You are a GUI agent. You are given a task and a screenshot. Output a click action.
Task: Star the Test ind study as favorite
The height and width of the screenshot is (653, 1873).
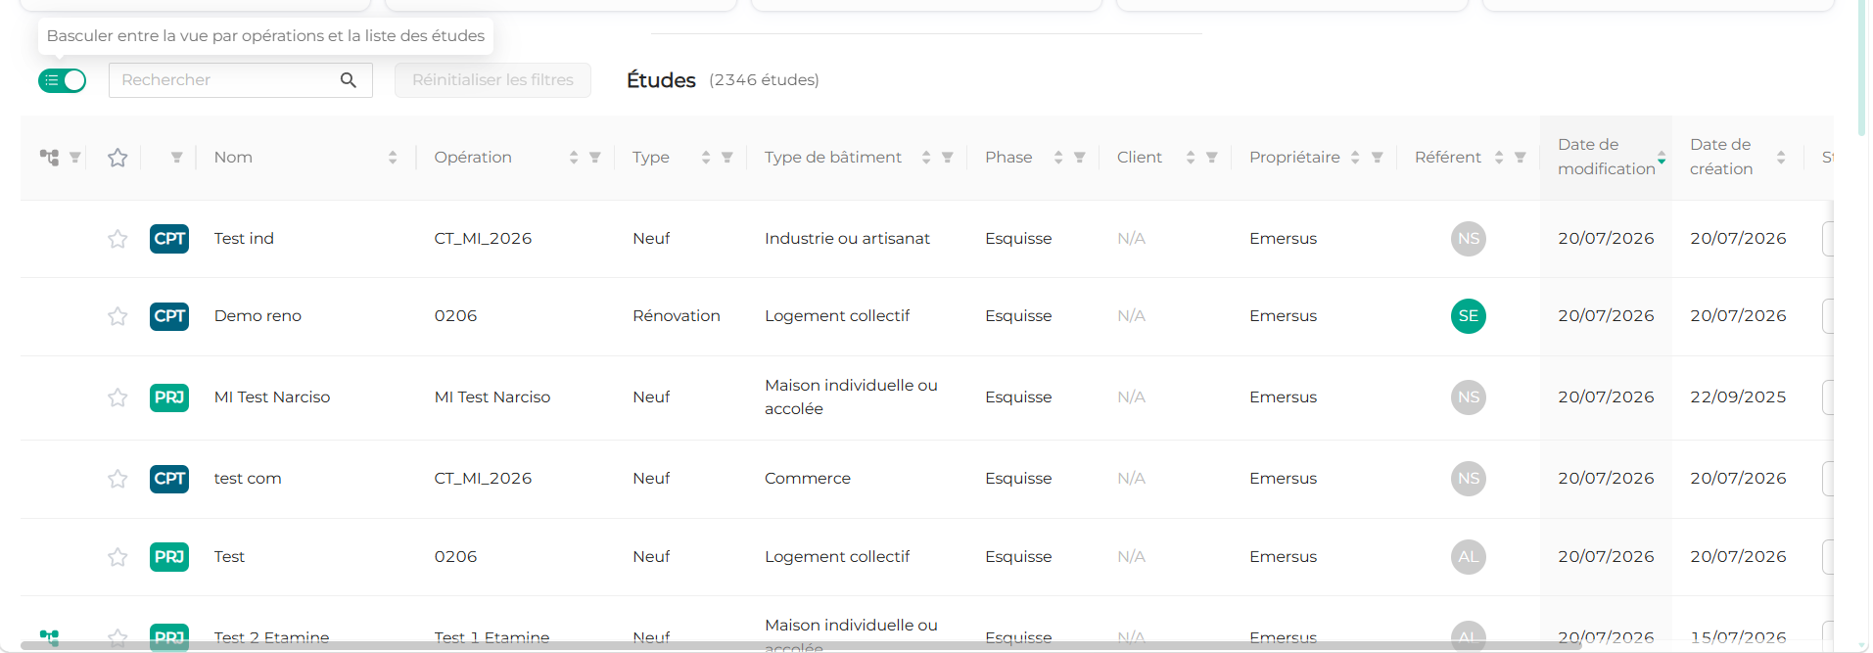[117, 239]
